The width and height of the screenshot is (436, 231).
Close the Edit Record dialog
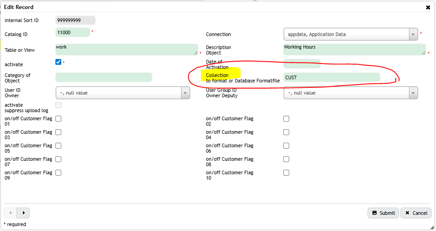(427, 7)
